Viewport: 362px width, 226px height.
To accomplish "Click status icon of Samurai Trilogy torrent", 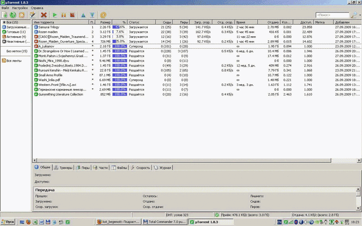I will (36, 27).
